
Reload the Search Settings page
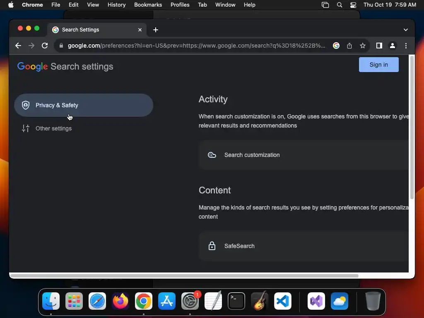(x=45, y=46)
